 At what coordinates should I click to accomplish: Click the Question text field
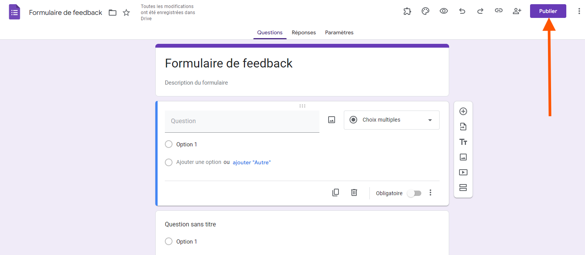coord(242,121)
